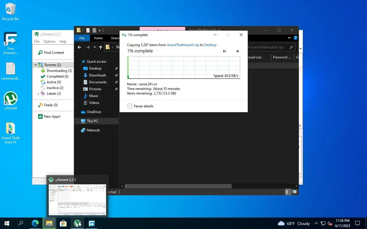Open New Apps! in µTorrent
367x229 pixels.
(x=52, y=117)
